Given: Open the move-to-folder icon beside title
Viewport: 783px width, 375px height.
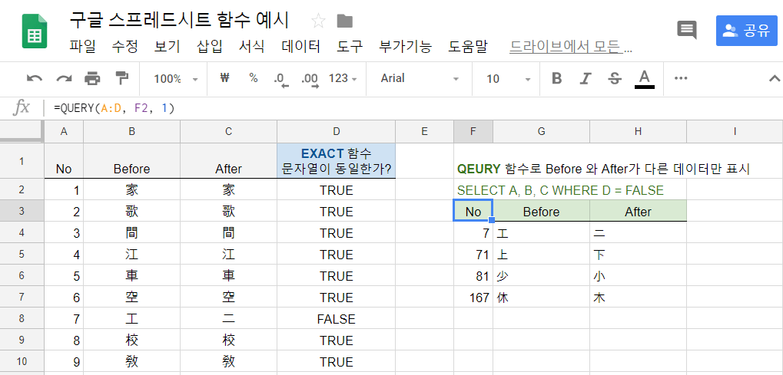Looking at the screenshot, I should click(x=345, y=21).
